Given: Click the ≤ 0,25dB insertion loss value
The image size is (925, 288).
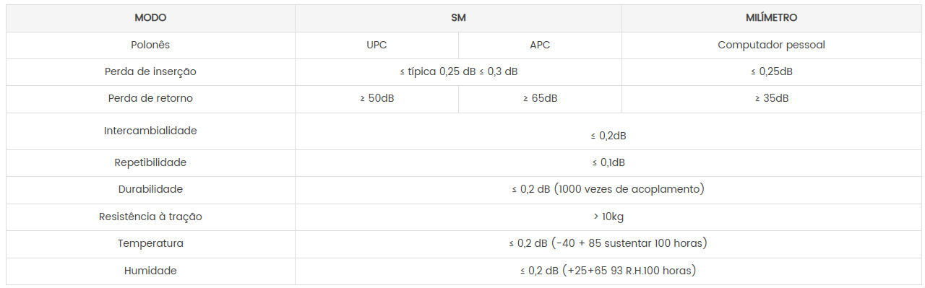Looking at the screenshot, I should point(771,71).
